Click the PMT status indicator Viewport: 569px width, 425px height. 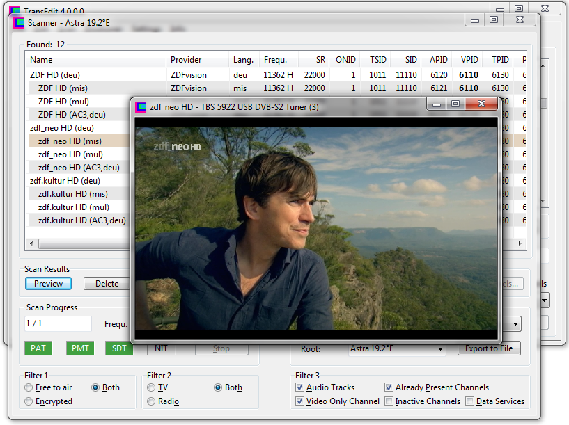point(80,348)
